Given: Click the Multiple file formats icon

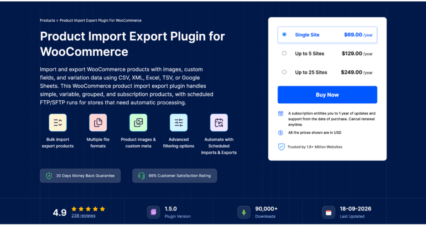Looking at the screenshot, I should [98, 123].
